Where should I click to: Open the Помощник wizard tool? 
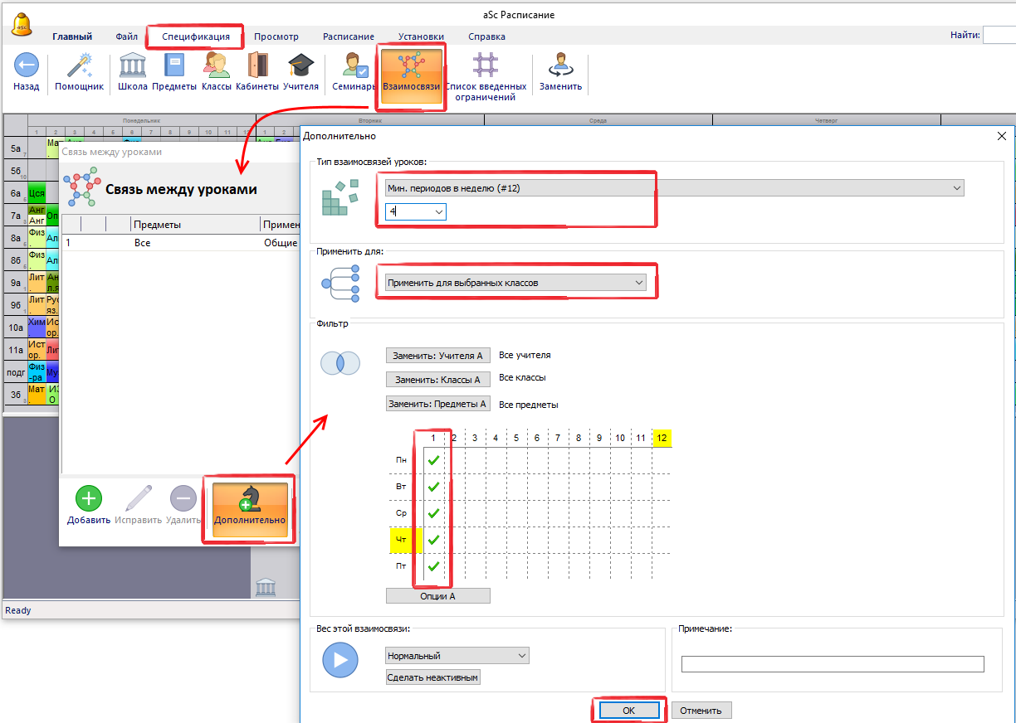(x=79, y=66)
